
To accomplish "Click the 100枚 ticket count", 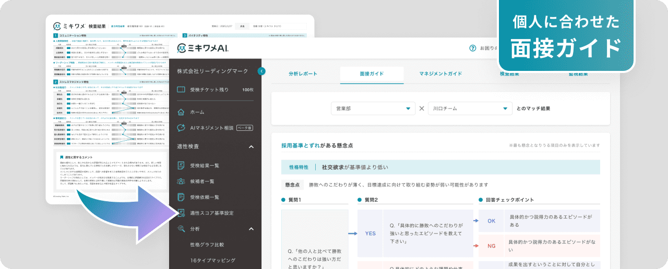I will point(248,90).
